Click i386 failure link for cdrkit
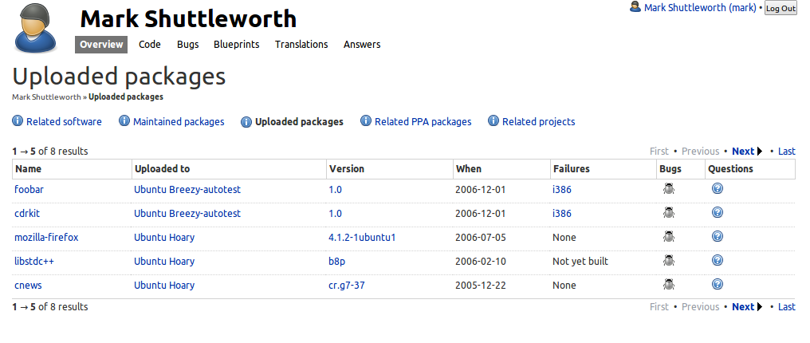 coord(562,214)
